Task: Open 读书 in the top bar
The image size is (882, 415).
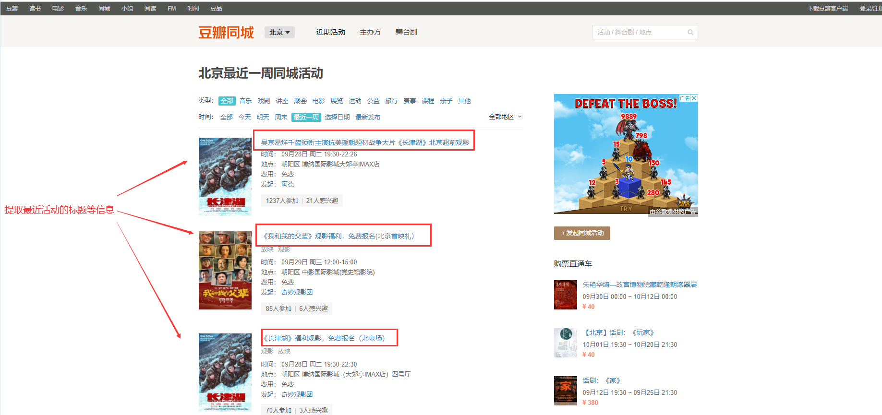Action: point(35,9)
